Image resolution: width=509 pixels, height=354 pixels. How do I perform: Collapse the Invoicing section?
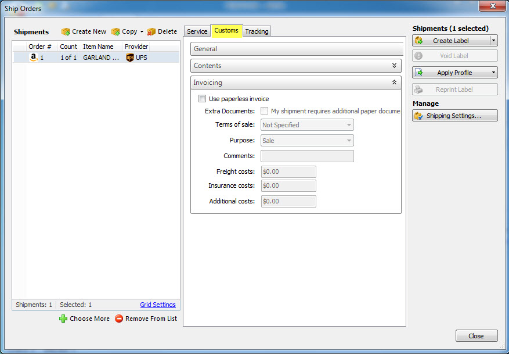pyautogui.click(x=395, y=83)
